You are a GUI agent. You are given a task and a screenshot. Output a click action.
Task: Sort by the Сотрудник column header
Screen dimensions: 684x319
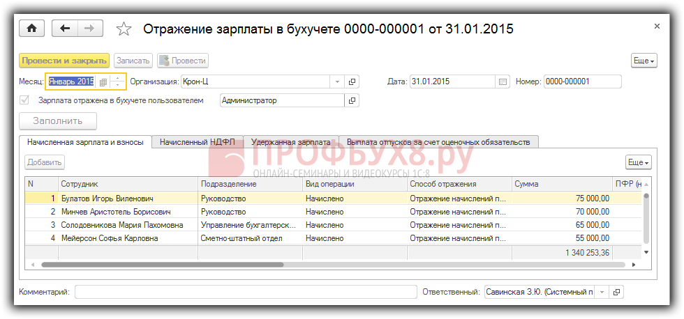[x=128, y=184]
